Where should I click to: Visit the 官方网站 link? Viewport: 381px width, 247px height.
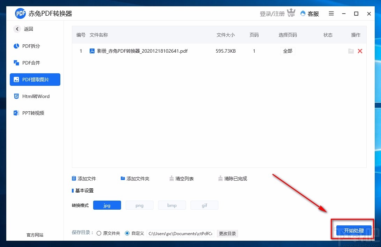pos(34,235)
